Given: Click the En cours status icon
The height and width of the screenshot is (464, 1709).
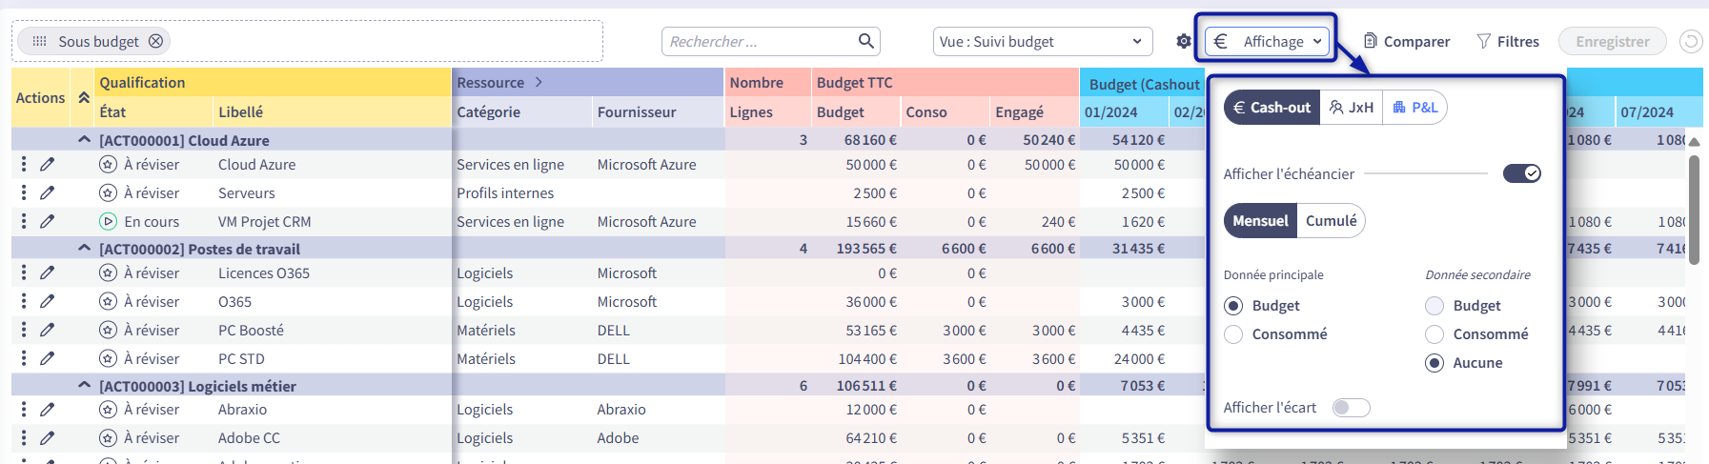Looking at the screenshot, I should [x=109, y=221].
